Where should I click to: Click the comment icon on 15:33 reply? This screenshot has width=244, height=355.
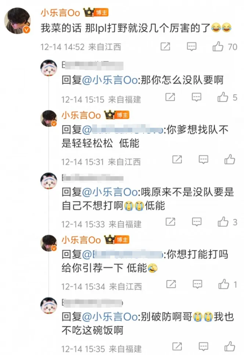coord(197,222)
